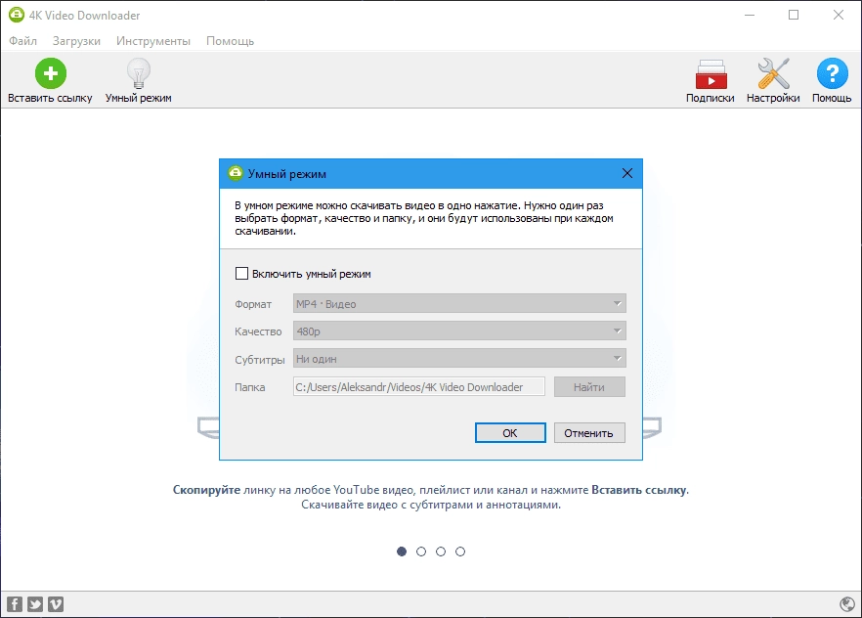Click the 'Субтитры' label in the dialog
862x618 pixels.
coord(260,360)
